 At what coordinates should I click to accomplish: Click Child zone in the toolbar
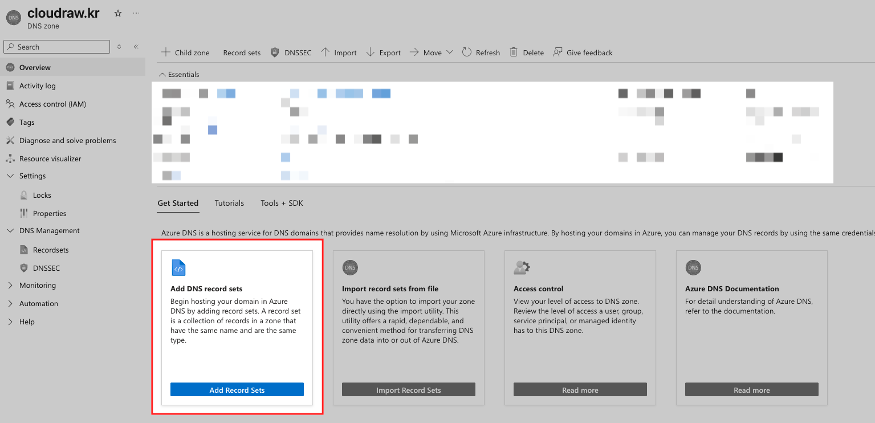(x=185, y=52)
